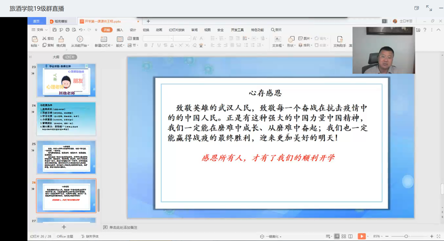This screenshot has width=444, height=241.
Task: Select slide 25 thumbnail
Action: tap(66, 157)
